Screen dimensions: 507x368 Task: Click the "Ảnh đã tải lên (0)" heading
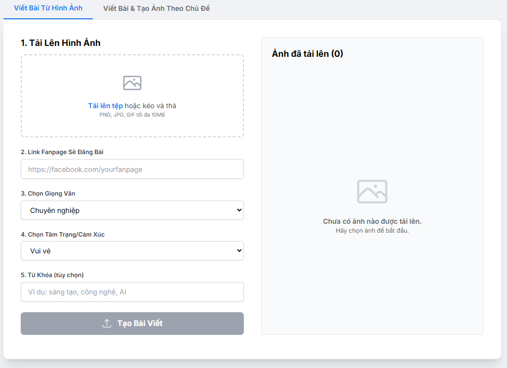point(308,54)
